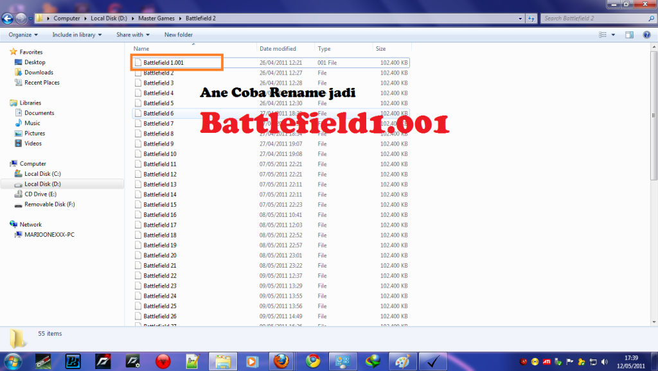Click the file icon beside Battlefield 23
This screenshot has width=658, height=371.
(138, 286)
